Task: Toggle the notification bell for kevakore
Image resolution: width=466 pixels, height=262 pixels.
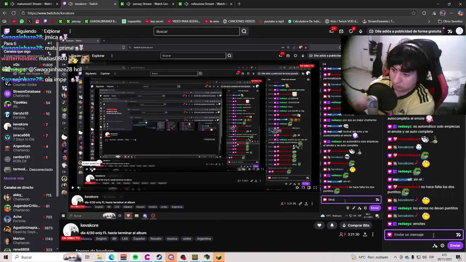Action: point(332,225)
